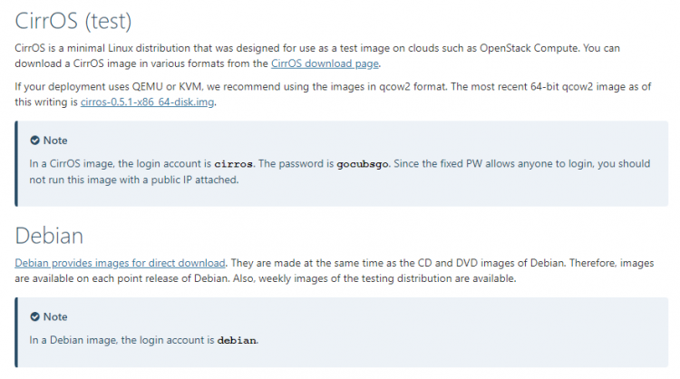Image resolution: width=680 pixels, height=379 pixels.
Task: Follow the Debian images for direct download link
Action: point(120,263)
